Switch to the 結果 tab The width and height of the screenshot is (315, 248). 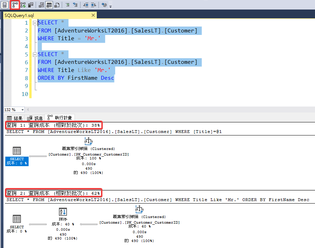[x=15, y=118]
